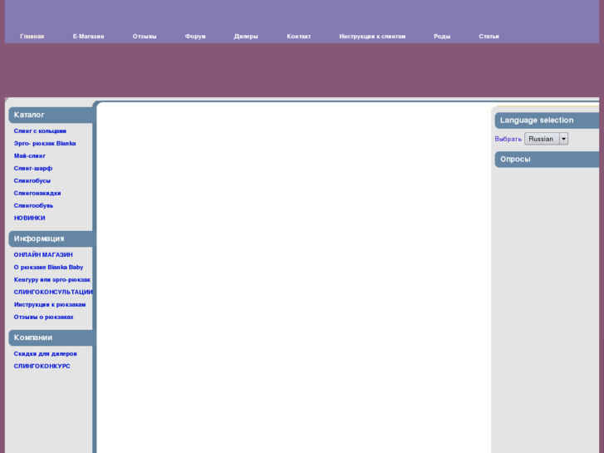The height and width of the screenshot is (453, 604).
Task: Open the СЛИНГОКОНКУРС link
Action: click(x=42, y=367)
